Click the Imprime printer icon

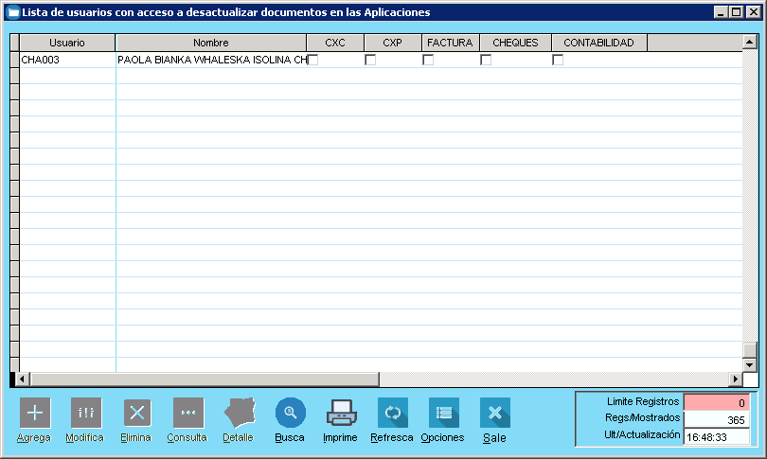[341, 413]
